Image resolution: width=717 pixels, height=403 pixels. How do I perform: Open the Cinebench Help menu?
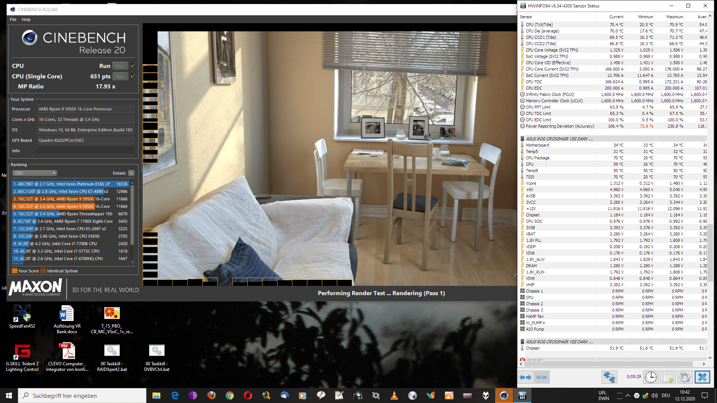[x=26, y=19]
